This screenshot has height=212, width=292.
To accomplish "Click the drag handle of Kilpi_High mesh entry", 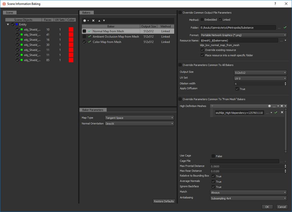I will 212,113.
